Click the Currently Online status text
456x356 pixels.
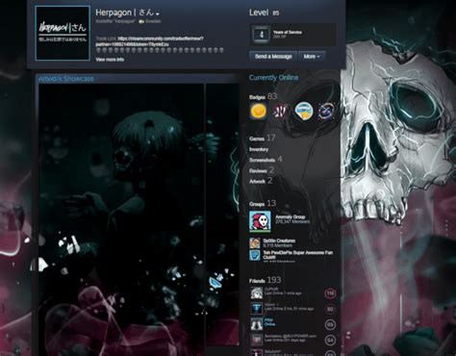273,78
